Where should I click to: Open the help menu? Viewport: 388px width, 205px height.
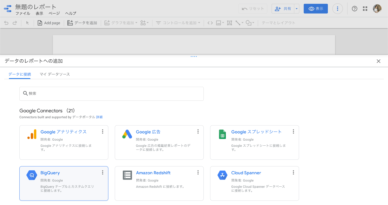point(354,9)
